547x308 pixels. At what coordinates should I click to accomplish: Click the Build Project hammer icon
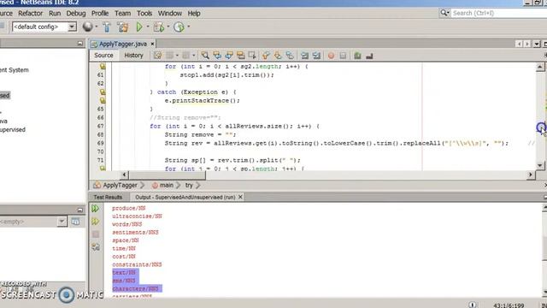tap(107, 27)
